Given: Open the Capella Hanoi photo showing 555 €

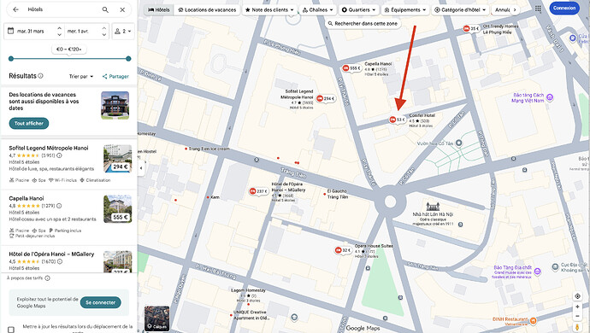Looking at the screenshot, I should [118, 209].
